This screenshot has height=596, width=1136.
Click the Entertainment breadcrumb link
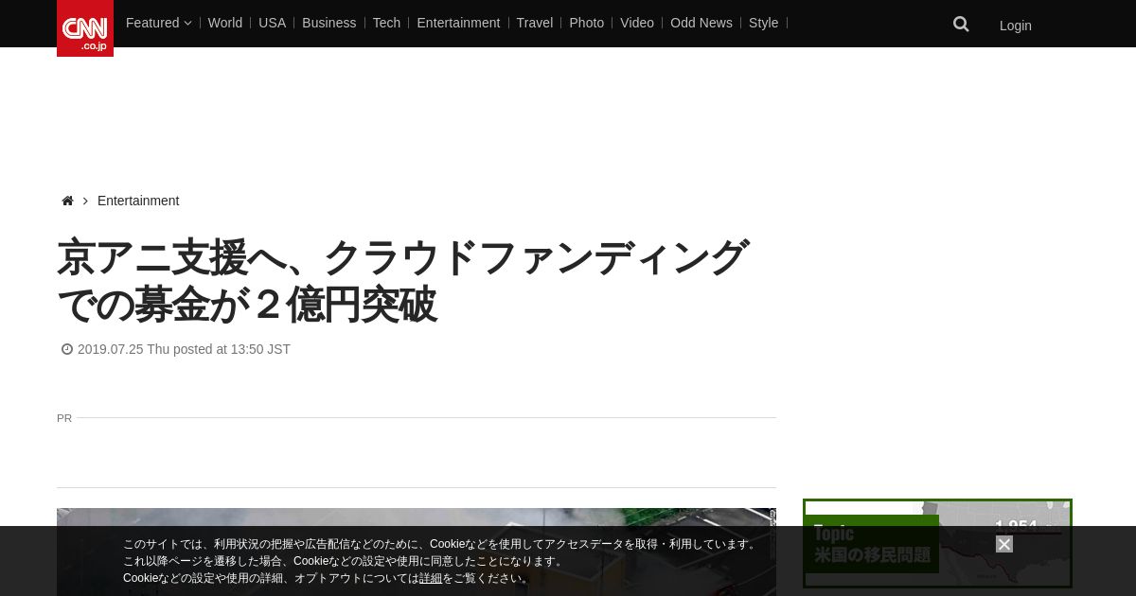138,201
